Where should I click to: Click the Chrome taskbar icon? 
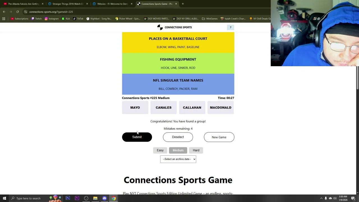[114, 198]
